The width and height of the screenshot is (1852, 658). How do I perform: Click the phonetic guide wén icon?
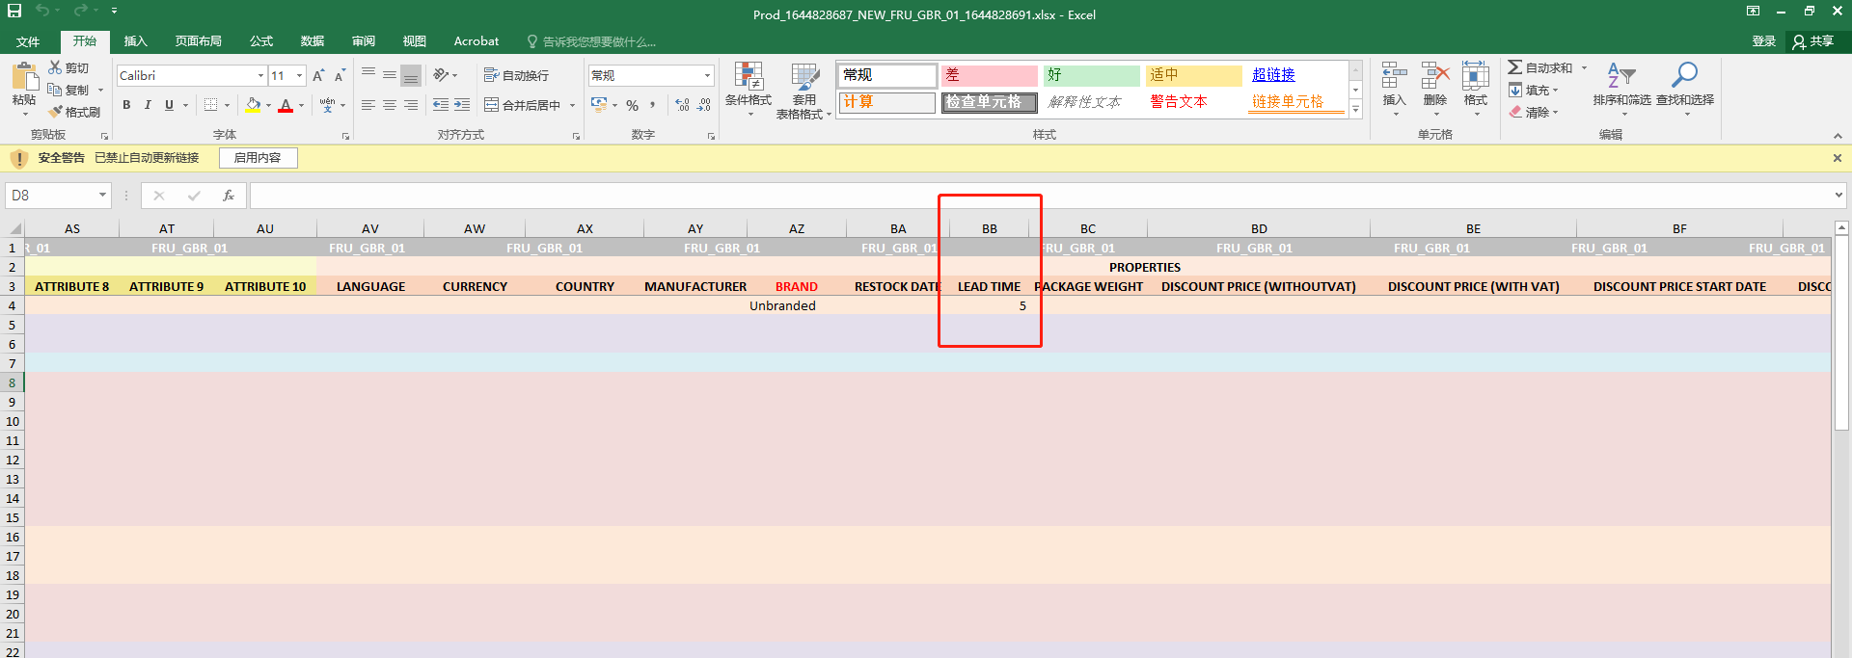tap(328, 105)
